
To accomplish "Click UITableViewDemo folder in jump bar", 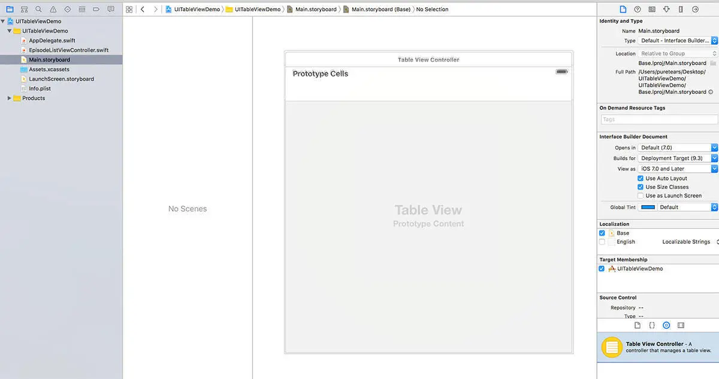I will (252, 10).
